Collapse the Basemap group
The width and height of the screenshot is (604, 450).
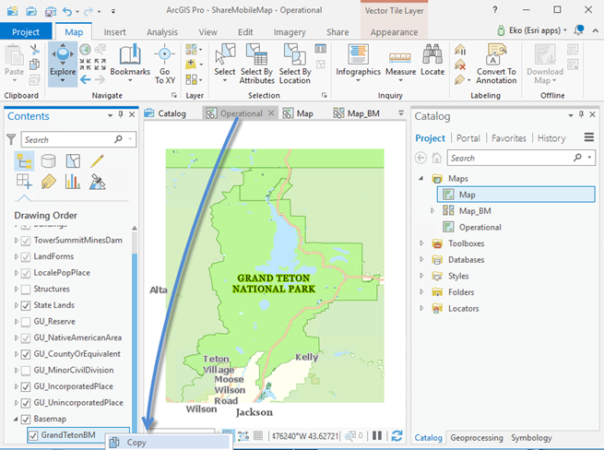point(16,419)
